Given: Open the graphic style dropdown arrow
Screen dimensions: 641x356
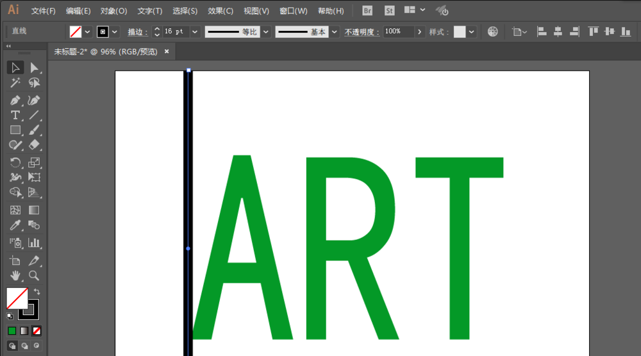Looking at the screenshot, I should pyautogui.click(x=472, y=31).
